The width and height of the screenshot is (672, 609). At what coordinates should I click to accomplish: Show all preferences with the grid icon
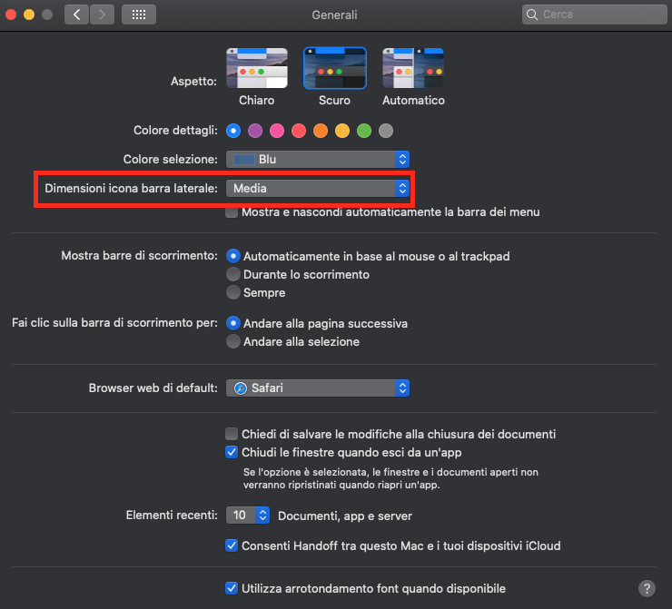click(139, 15)
